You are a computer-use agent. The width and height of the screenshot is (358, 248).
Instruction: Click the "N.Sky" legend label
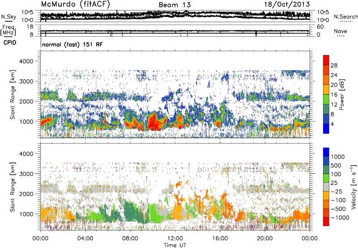9,17
